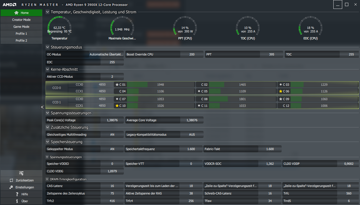Collapse the DRAM-Timingkonfiguration subsection
The image size is (360, 205).
pos(47,179)
